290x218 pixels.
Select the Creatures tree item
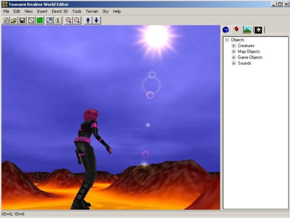click(x=246, y=45)
